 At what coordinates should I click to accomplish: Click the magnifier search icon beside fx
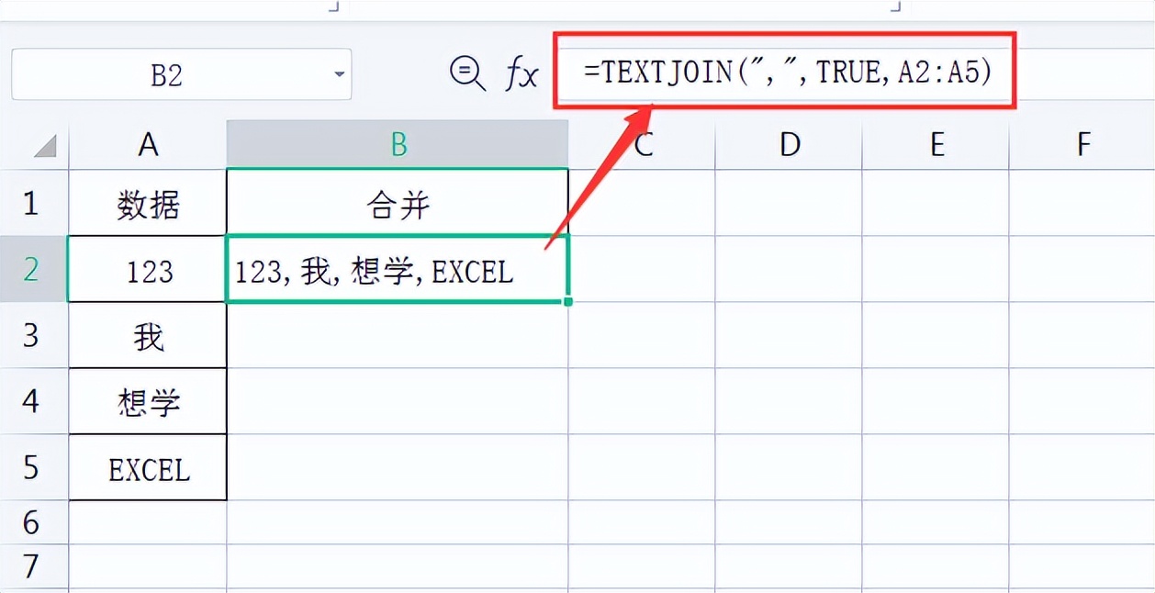[x=467, y=72]
